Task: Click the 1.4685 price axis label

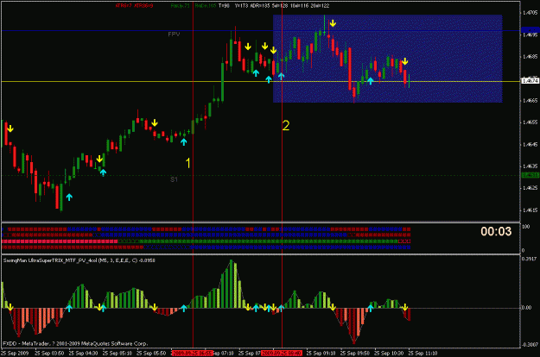Action: 530,56
